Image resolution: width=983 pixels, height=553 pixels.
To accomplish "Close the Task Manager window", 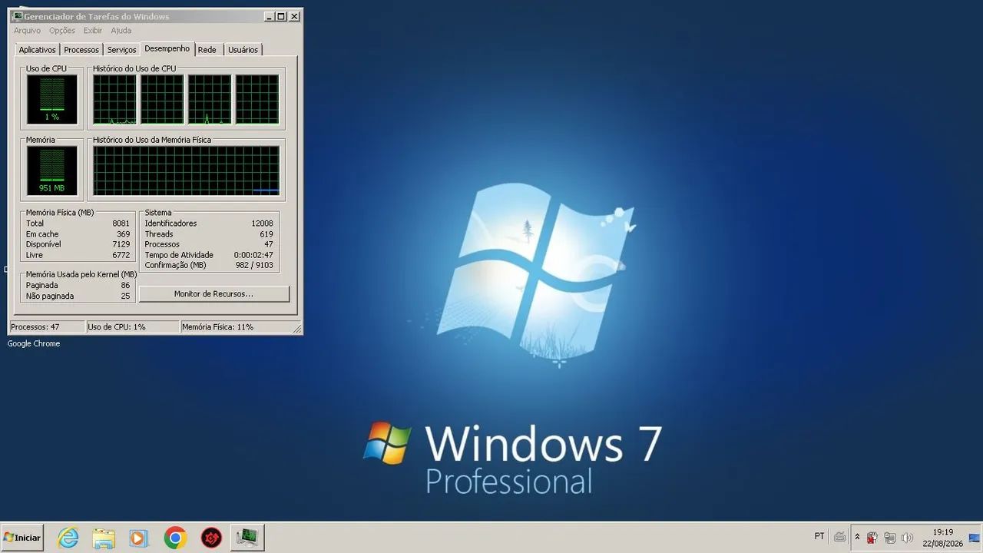I will coord(294,16).
